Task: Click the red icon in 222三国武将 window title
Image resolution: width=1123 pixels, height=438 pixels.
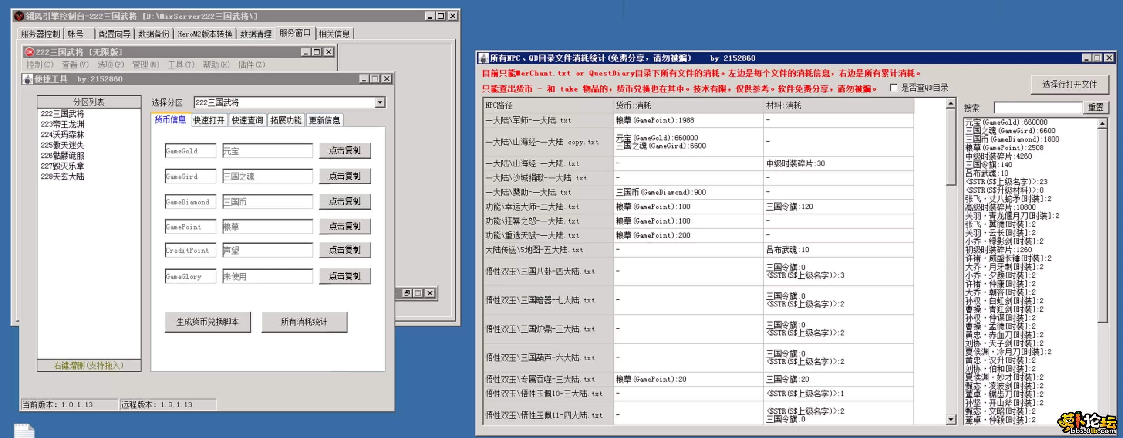Action: (x=29, y=52)
